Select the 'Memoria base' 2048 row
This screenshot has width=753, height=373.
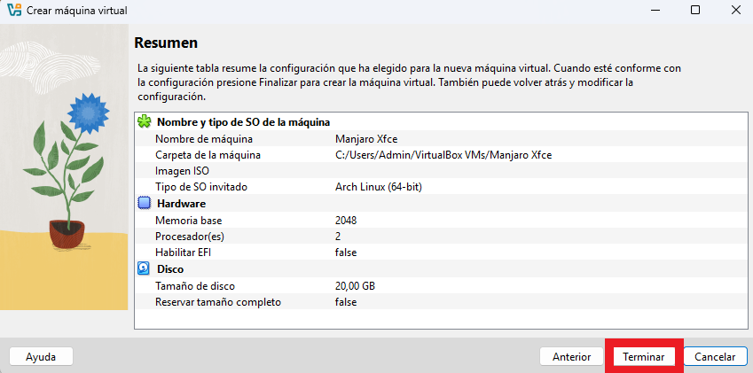click(441, 220)
